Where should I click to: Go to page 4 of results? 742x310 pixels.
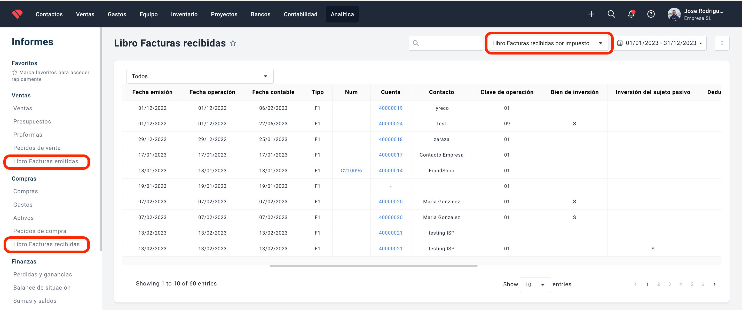(x=680, y=284)
